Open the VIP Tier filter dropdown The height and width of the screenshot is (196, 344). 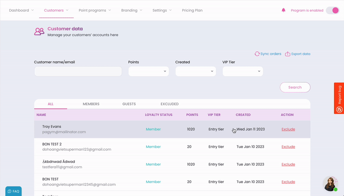[x=243, y=72]
